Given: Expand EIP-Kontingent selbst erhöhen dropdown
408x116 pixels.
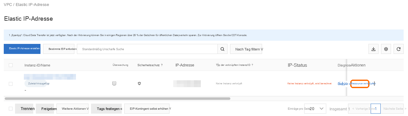Looking at the screenshot, I should (x=147, y=108).
